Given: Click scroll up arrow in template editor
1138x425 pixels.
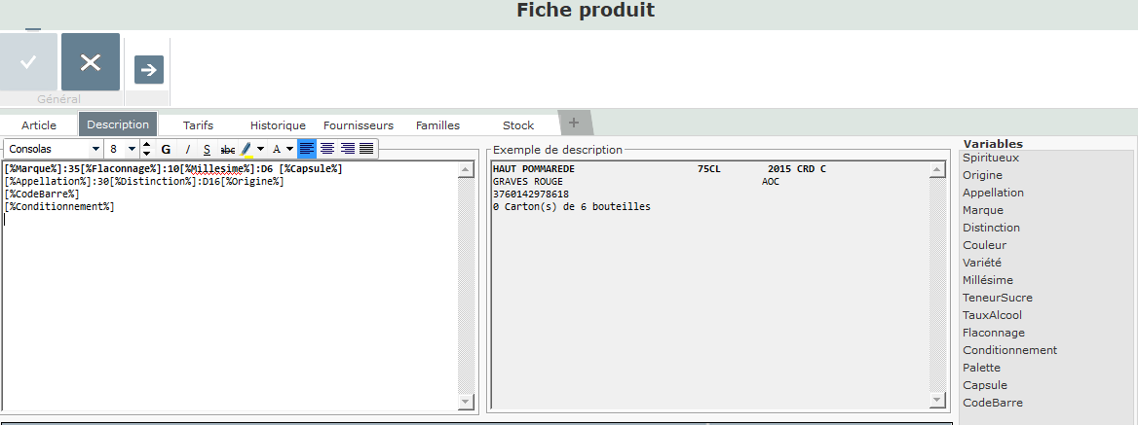Looking at the screenshot, I should pos(466,170).
